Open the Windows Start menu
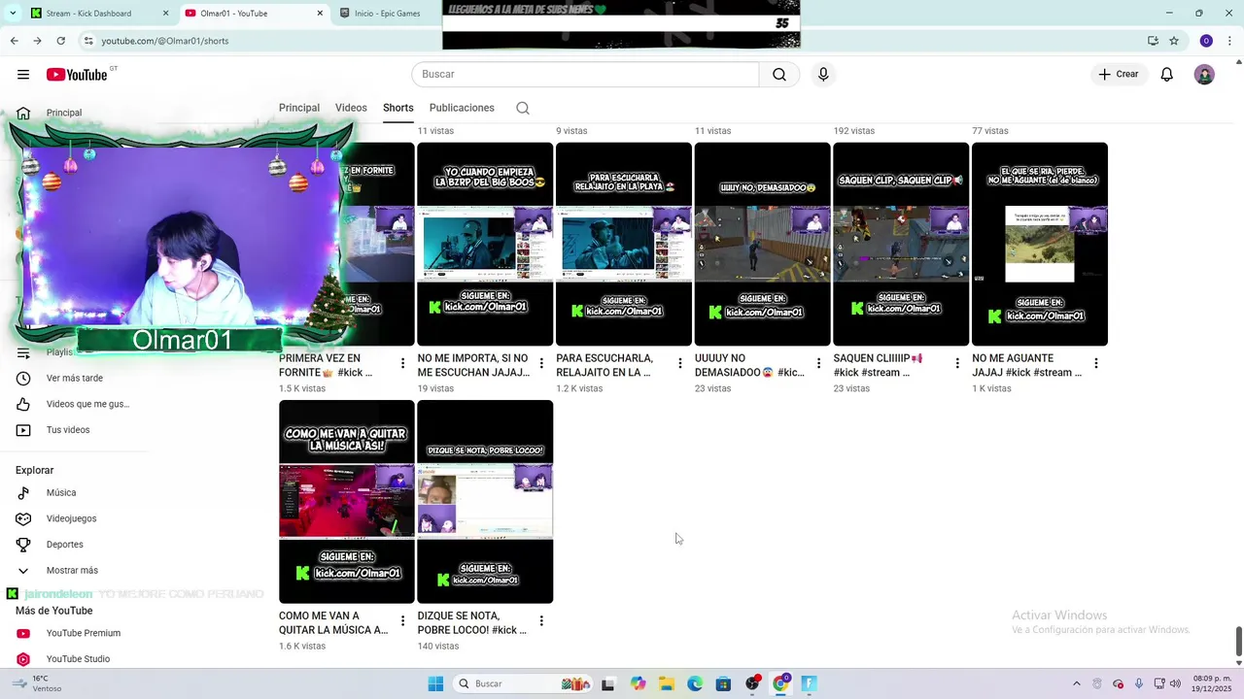Screen dimensions: 1244x699 point(435,683)
